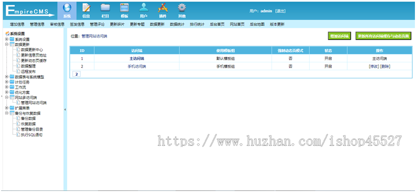Image resolution: width=416 pixels, height=192 pixels.
Task: Open 管理备份目录 in the tree
Action: click(32, 130)
